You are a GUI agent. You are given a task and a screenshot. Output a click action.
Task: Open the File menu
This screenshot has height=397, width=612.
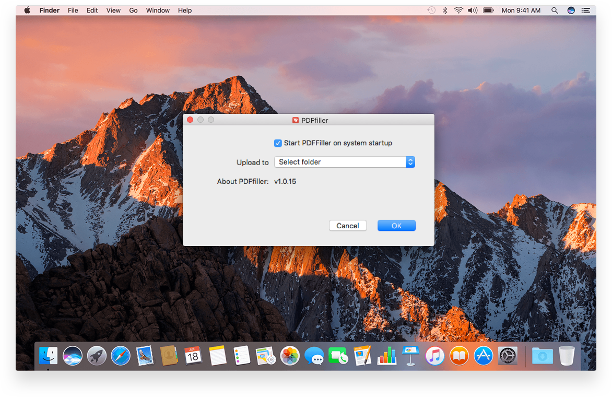pyautogui.click(x=73, y=10)
